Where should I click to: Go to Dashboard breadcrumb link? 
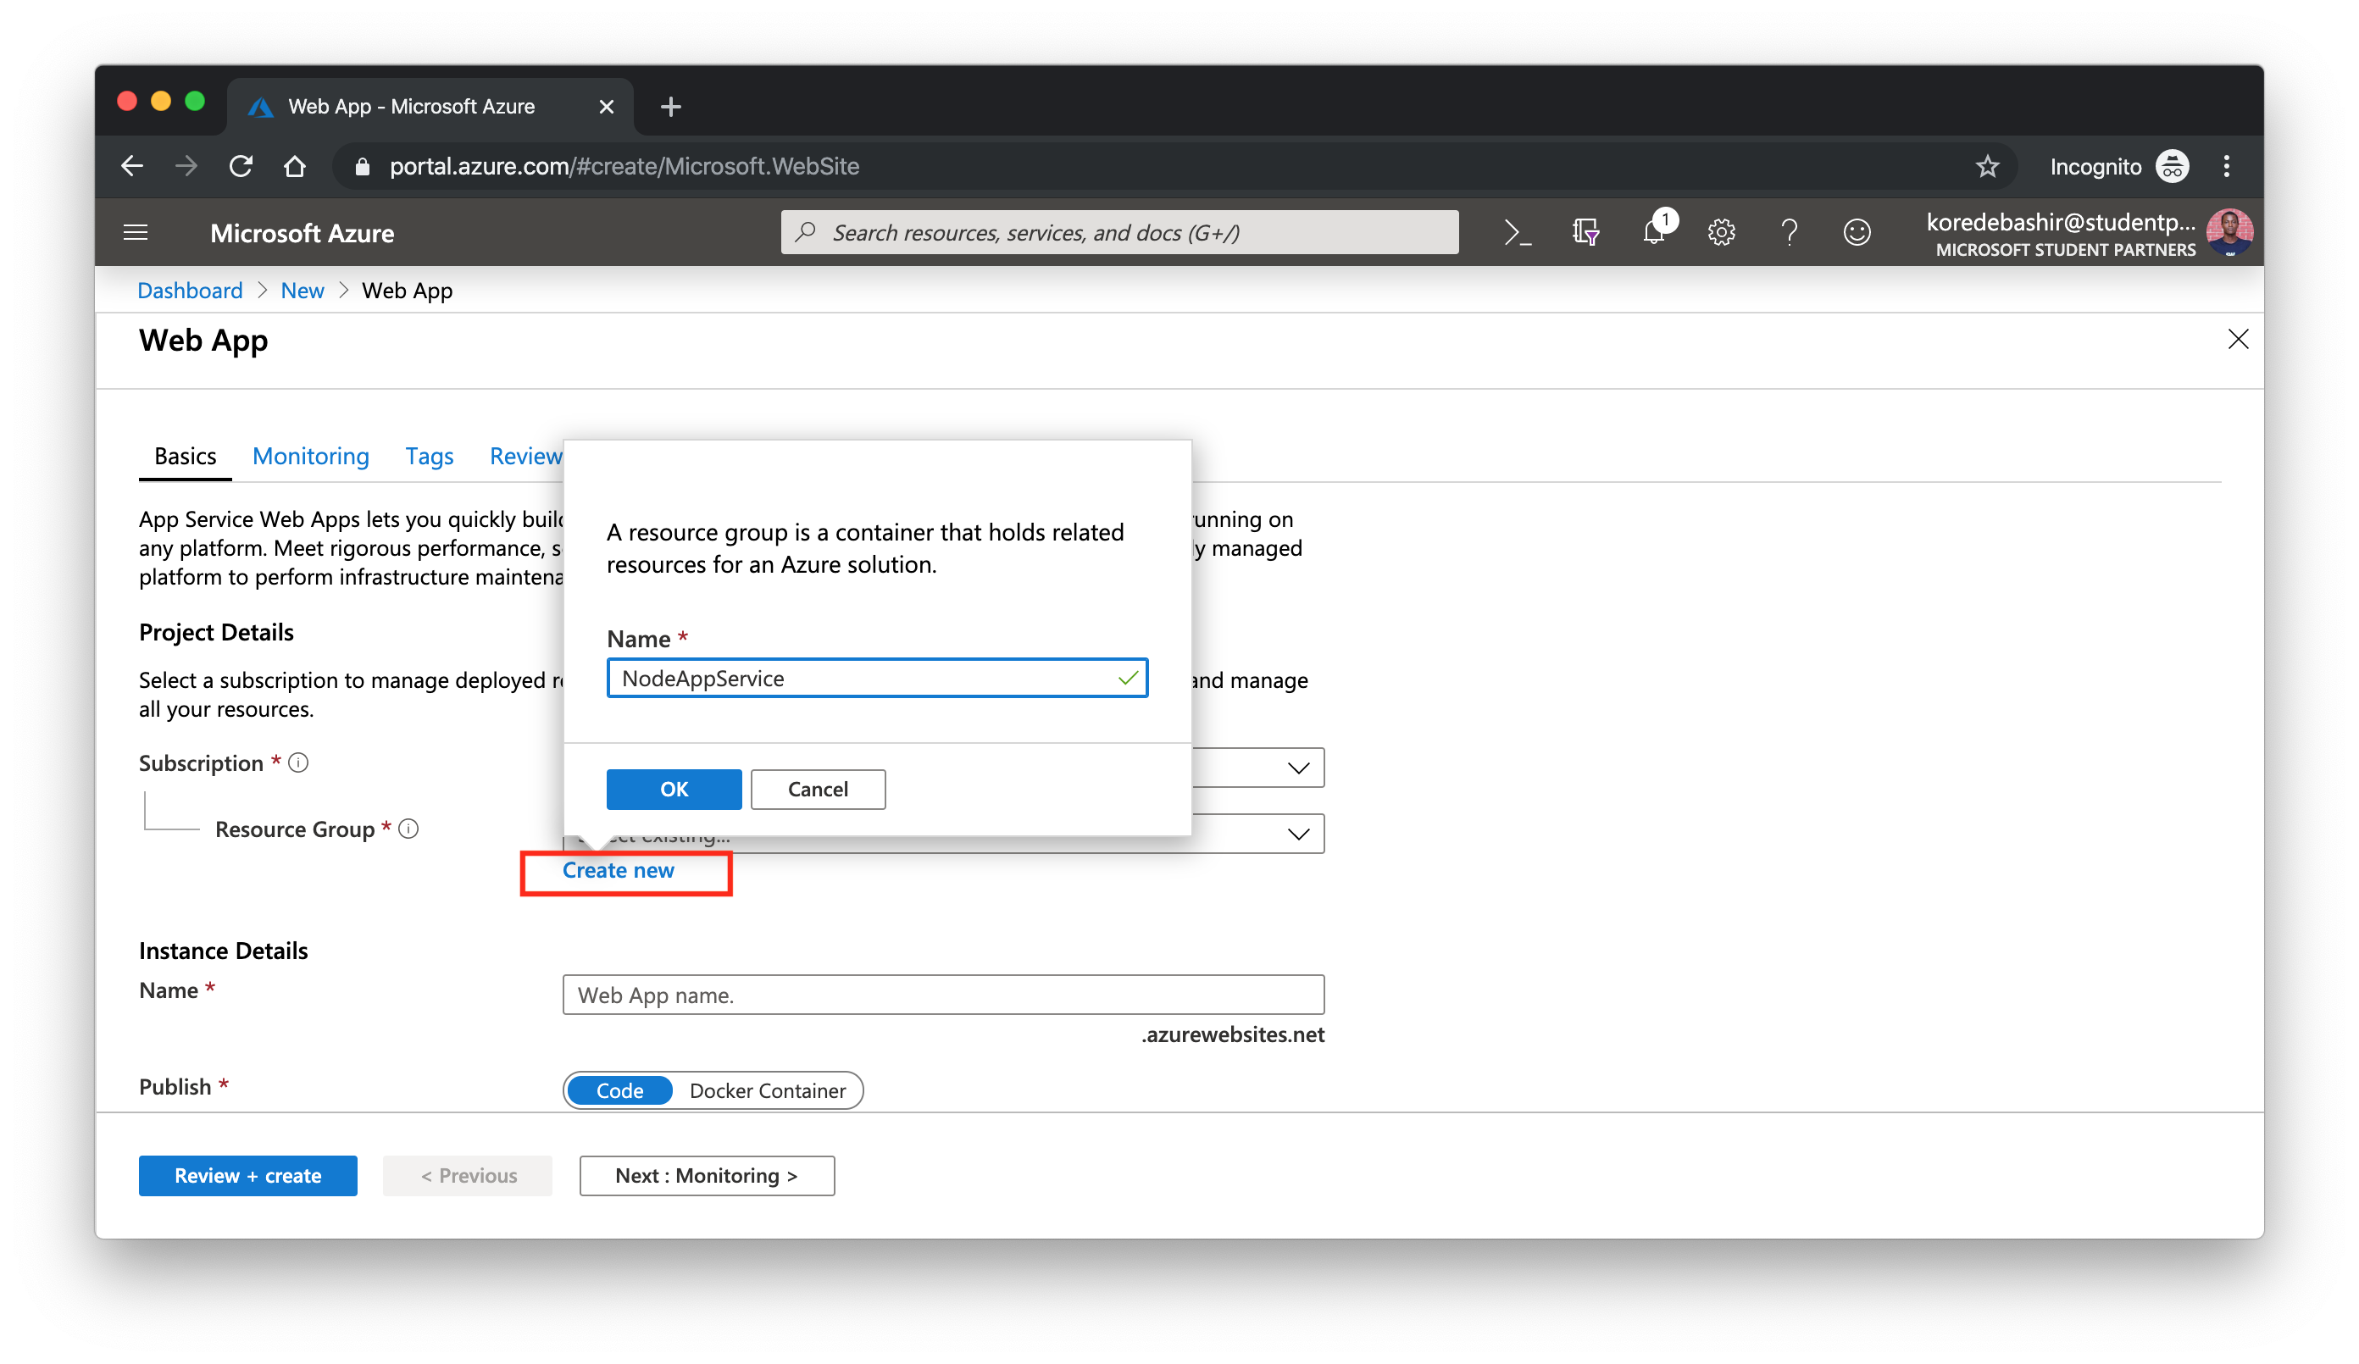(x=190, y=291)
